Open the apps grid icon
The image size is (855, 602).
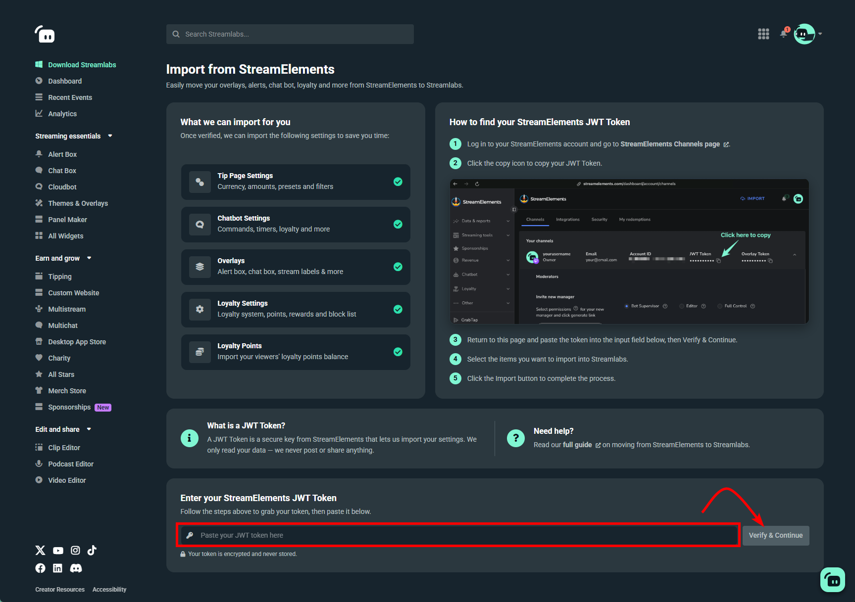click(763, 34)
